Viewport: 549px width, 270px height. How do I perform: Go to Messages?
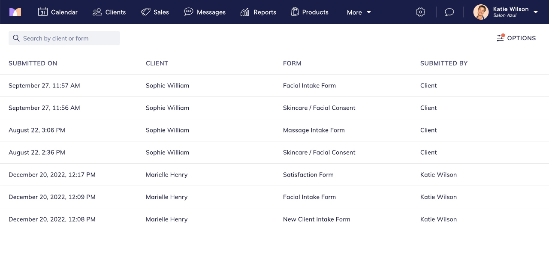tap(205, 12)
